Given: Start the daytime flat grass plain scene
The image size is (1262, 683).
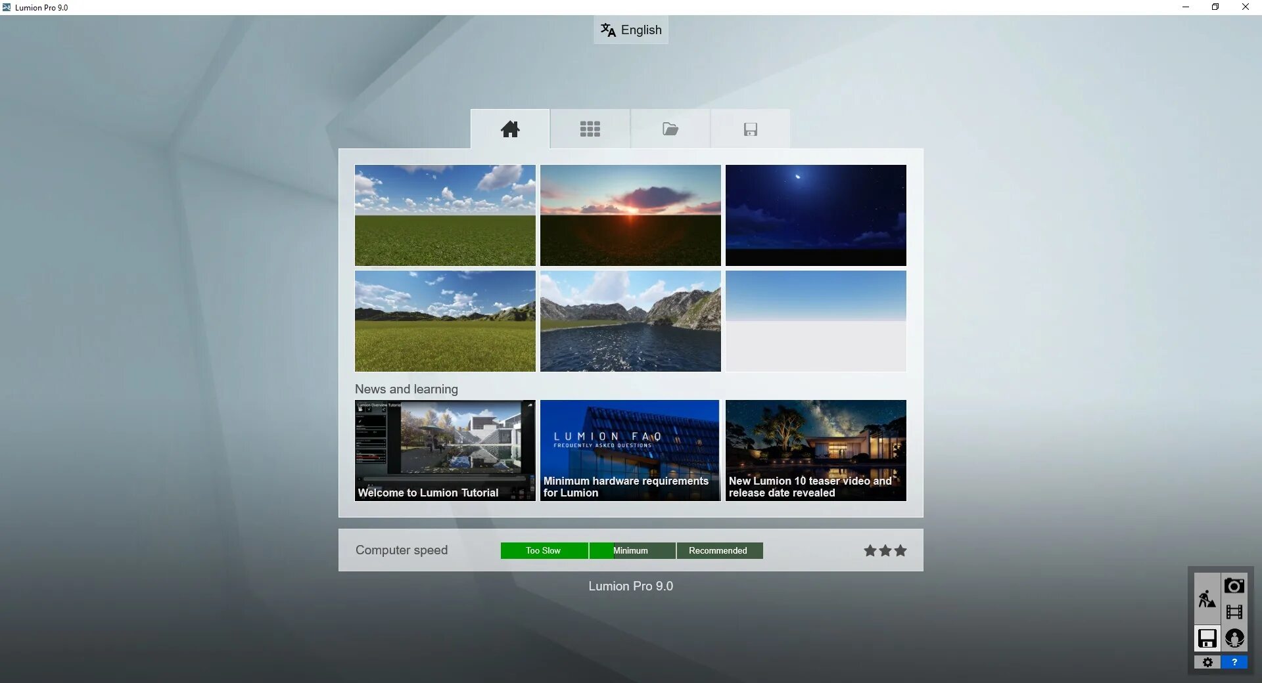Looking at the screenshot, I should pos(445,215).
